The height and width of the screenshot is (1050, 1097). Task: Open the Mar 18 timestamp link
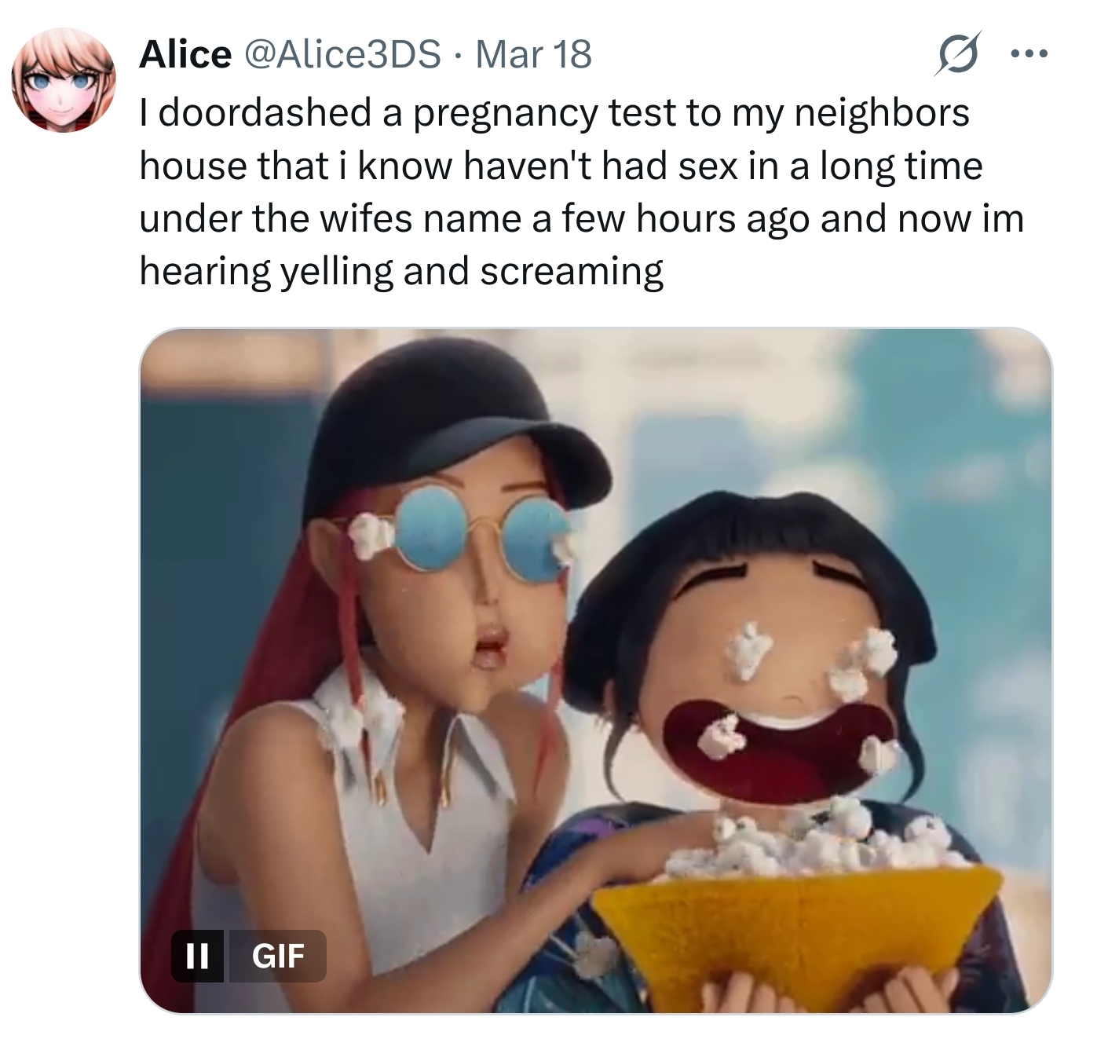[533, 54]
